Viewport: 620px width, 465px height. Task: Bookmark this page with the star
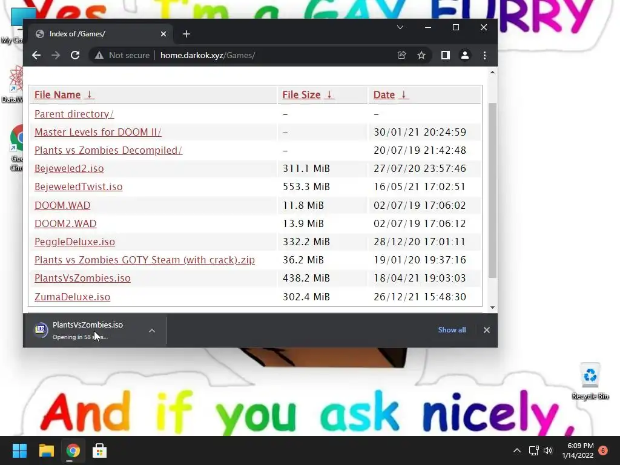[x=421, y=55]
